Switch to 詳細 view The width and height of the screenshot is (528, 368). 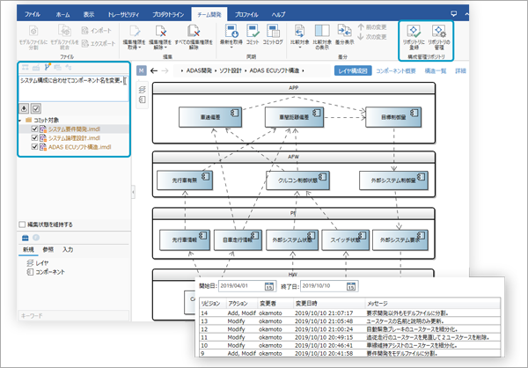pos(460,70)
